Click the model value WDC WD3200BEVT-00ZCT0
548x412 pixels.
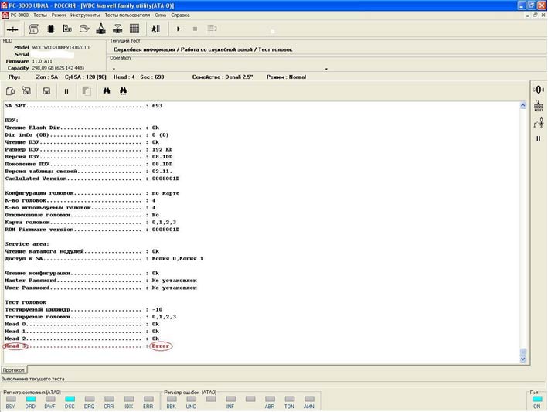coord(60,47)
